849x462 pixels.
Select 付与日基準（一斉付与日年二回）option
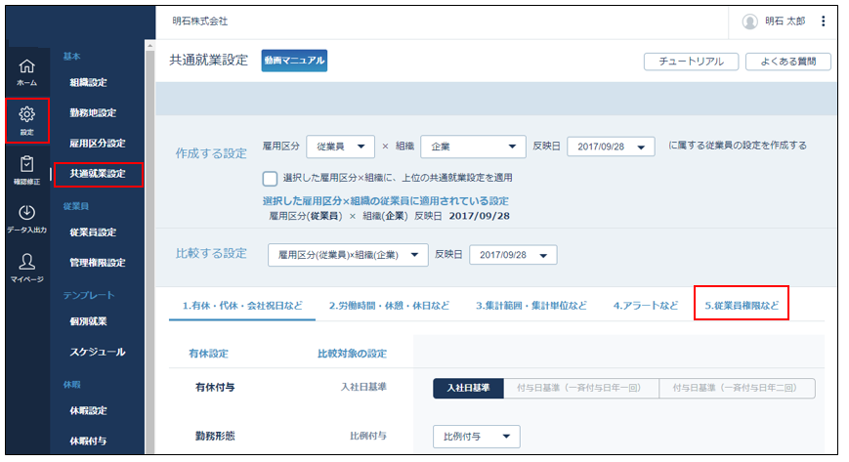pyautogui.click(x=737, y=388)
